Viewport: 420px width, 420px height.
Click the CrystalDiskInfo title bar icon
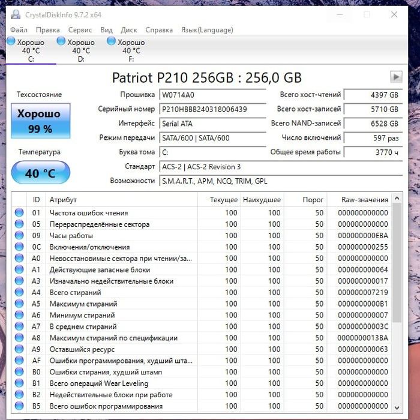tap(16, 14)
